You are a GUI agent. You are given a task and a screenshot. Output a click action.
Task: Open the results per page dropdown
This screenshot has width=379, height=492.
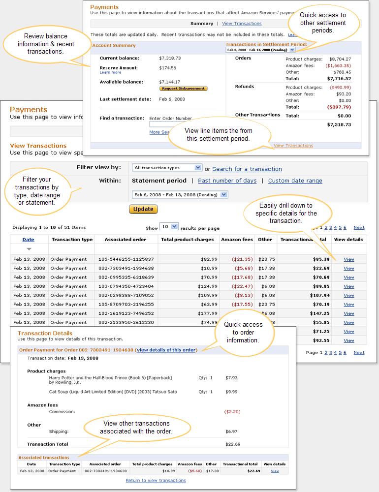pos(169,226)
